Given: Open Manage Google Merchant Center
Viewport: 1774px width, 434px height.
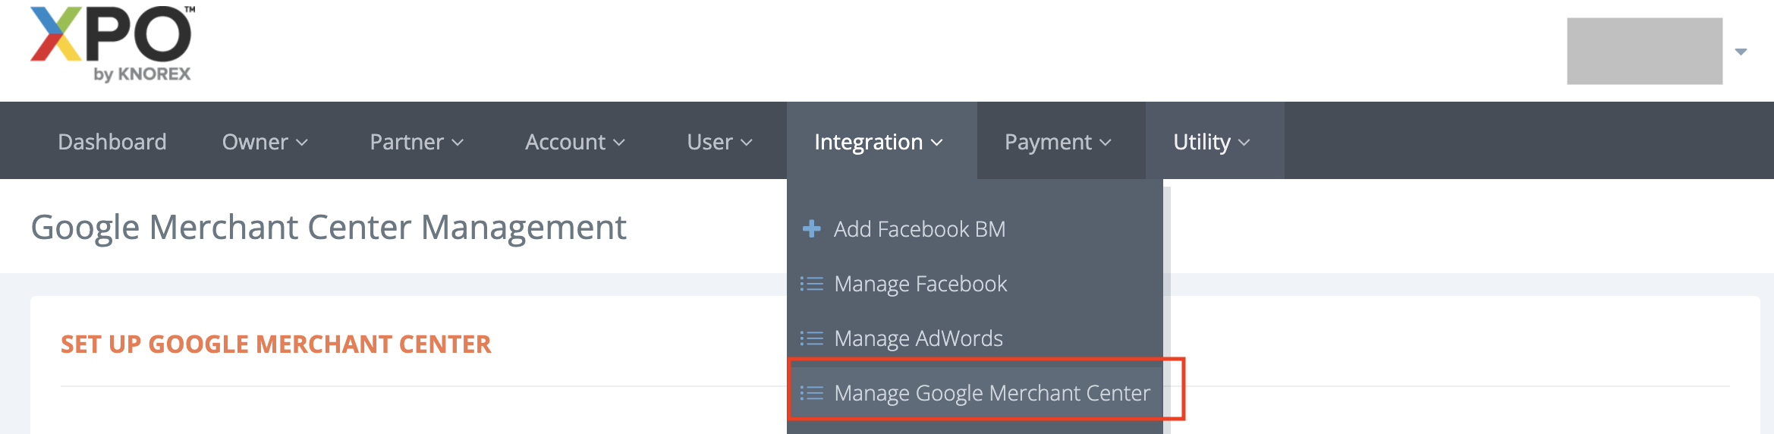Looking at the screenshot, I should click(992, 393).
